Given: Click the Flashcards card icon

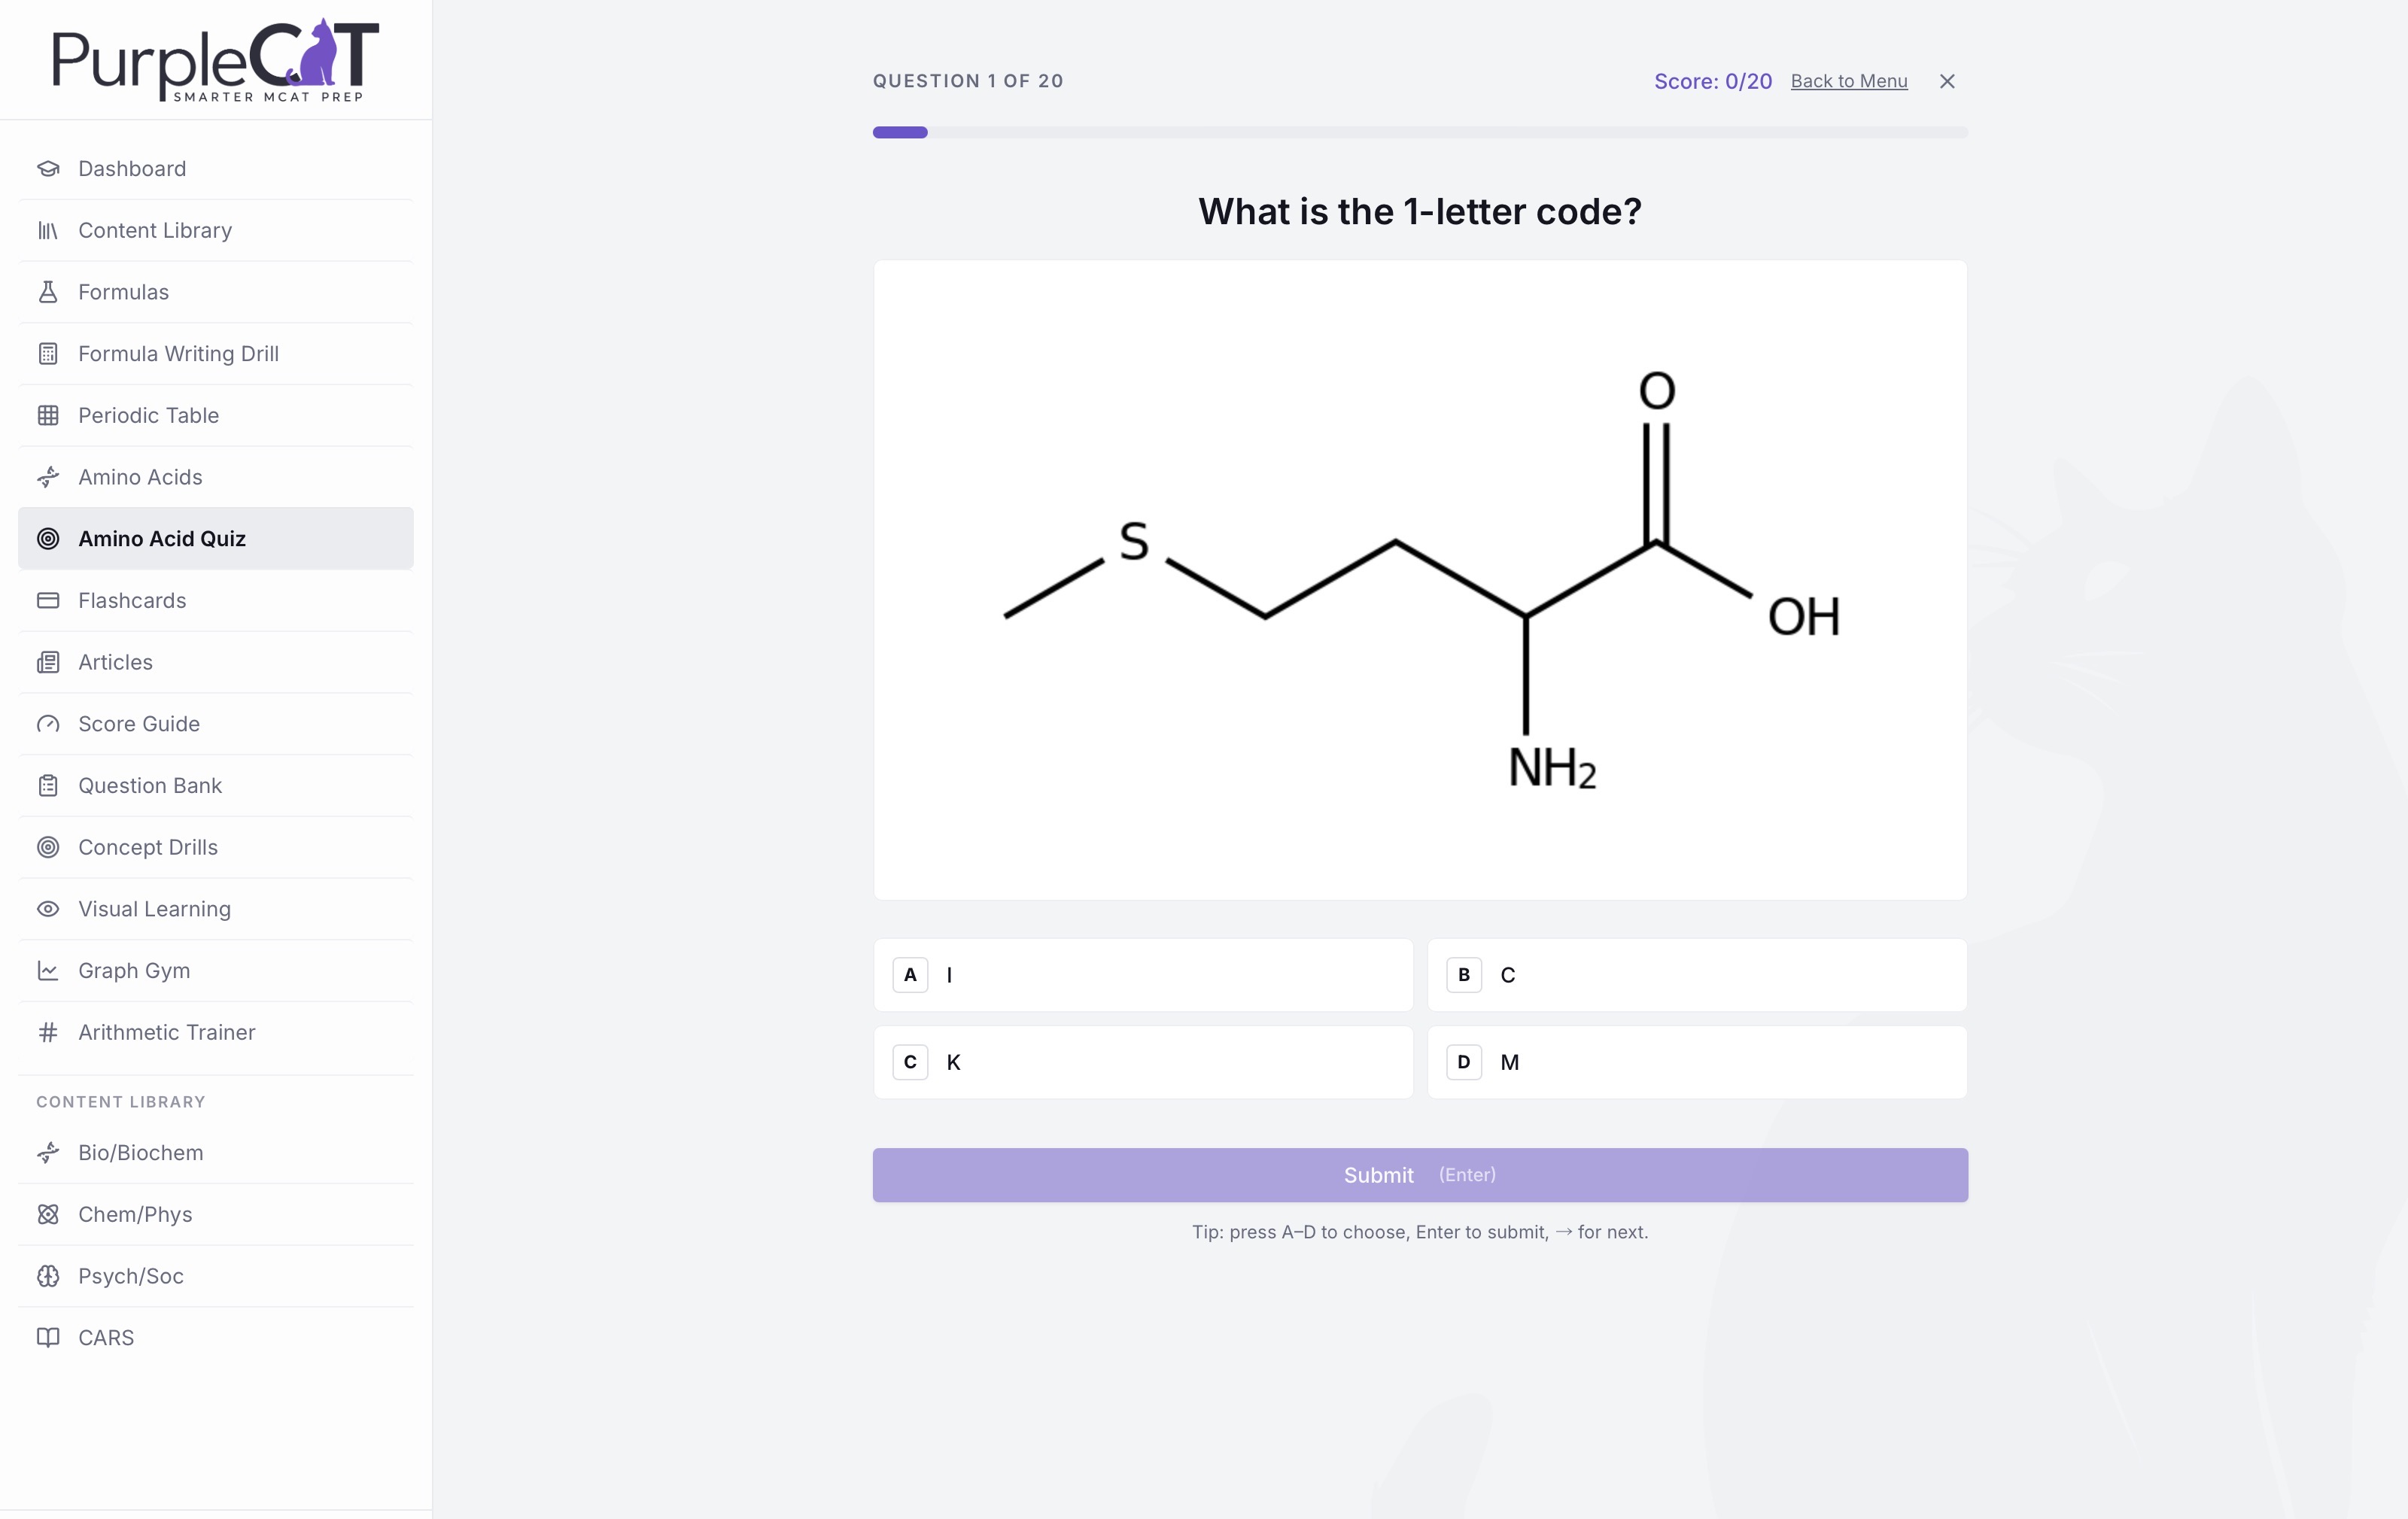Looking at the screenshot, I should 48,600.
